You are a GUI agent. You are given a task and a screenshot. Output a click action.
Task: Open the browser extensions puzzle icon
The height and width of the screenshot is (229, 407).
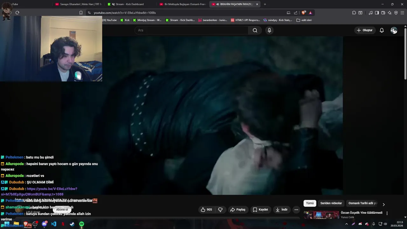click(354, 13)
